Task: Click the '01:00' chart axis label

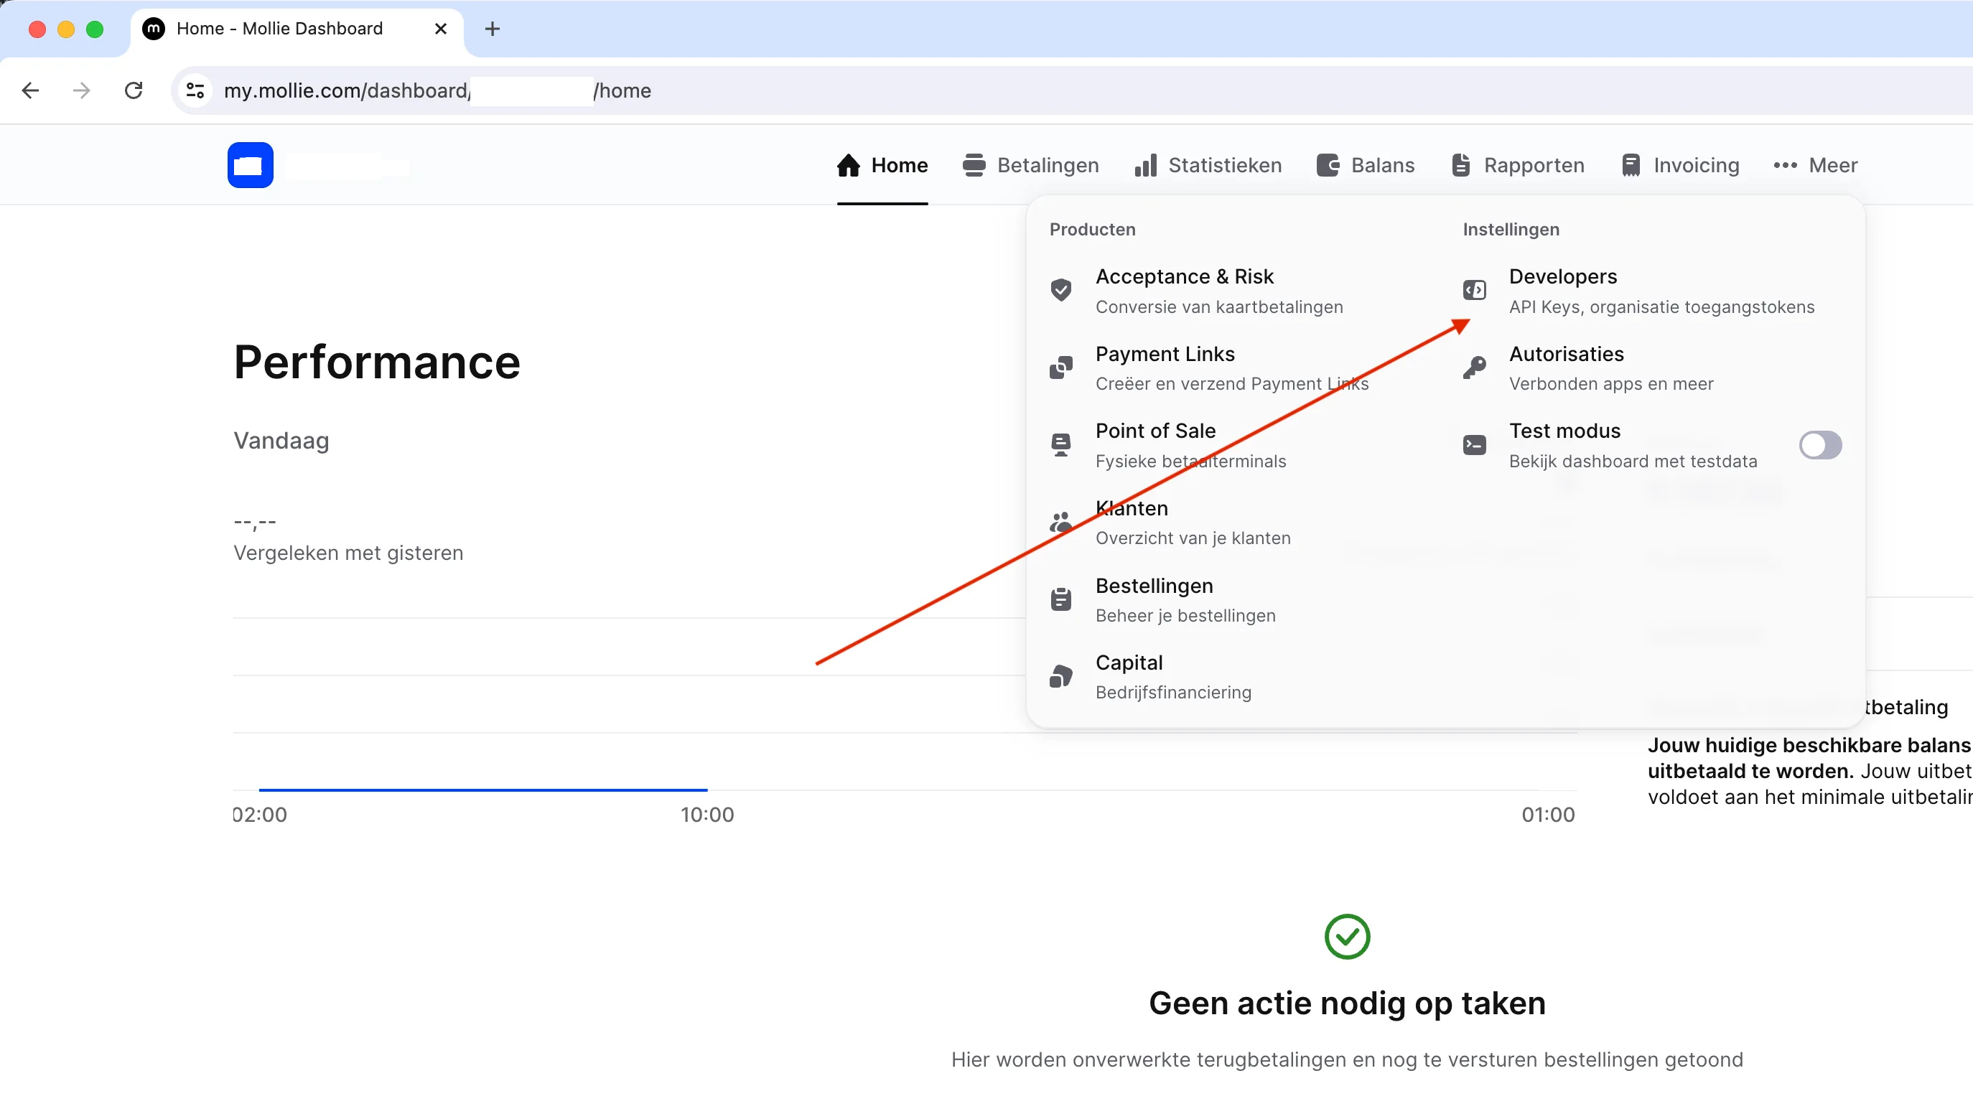Action: [1548, 815]
